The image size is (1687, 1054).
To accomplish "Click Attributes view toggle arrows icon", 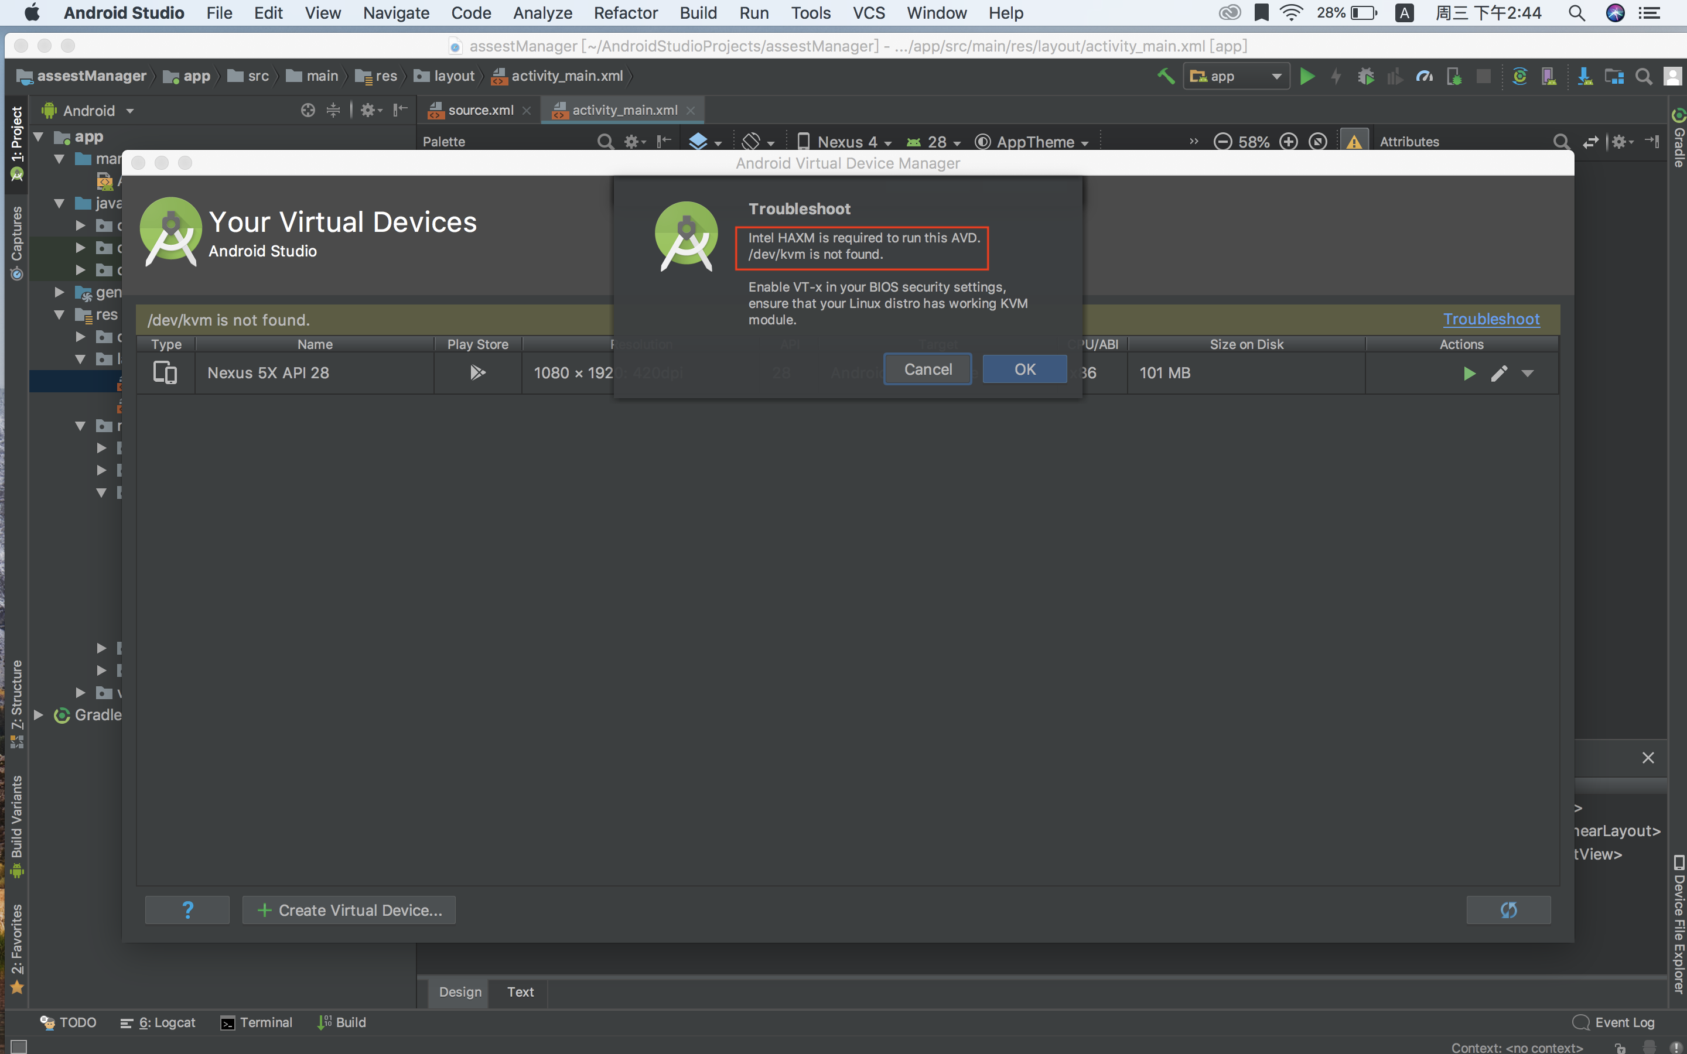I will [1591, 142].
